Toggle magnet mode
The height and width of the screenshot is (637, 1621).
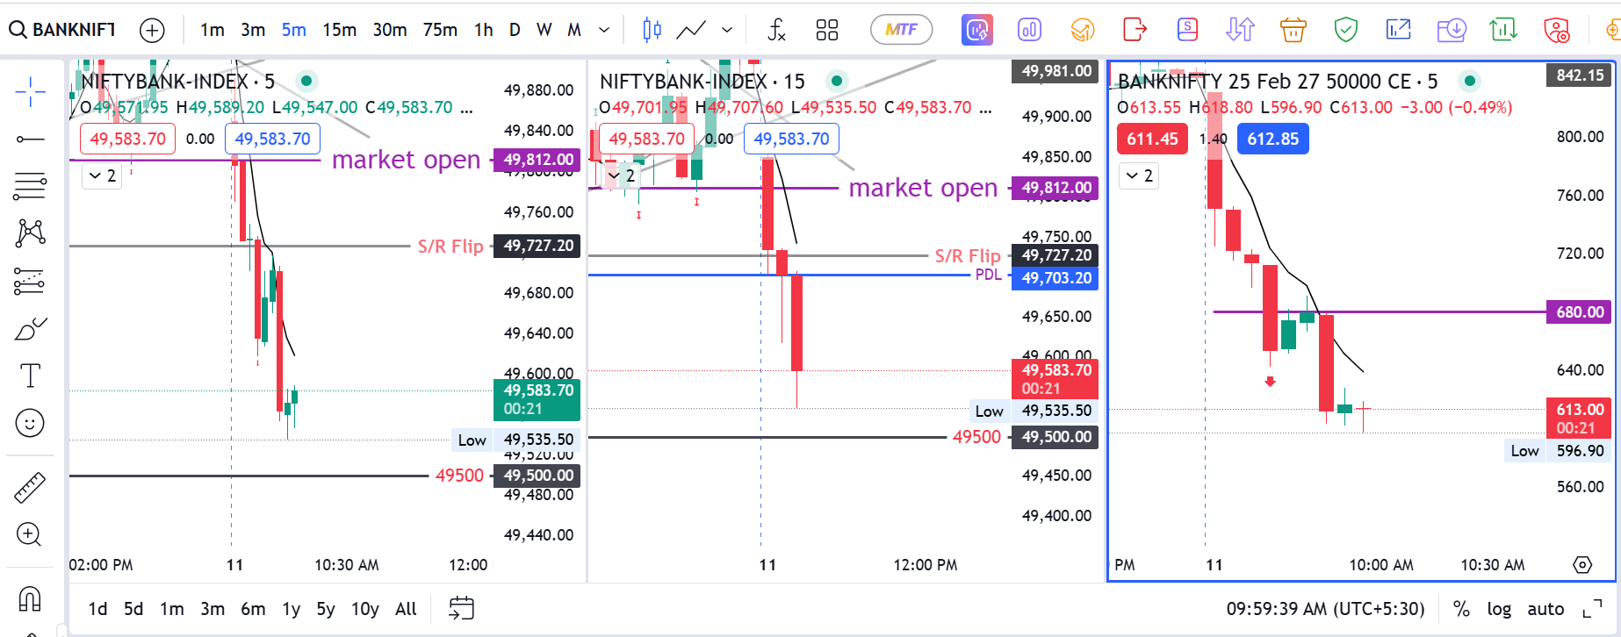click(30, 599)
